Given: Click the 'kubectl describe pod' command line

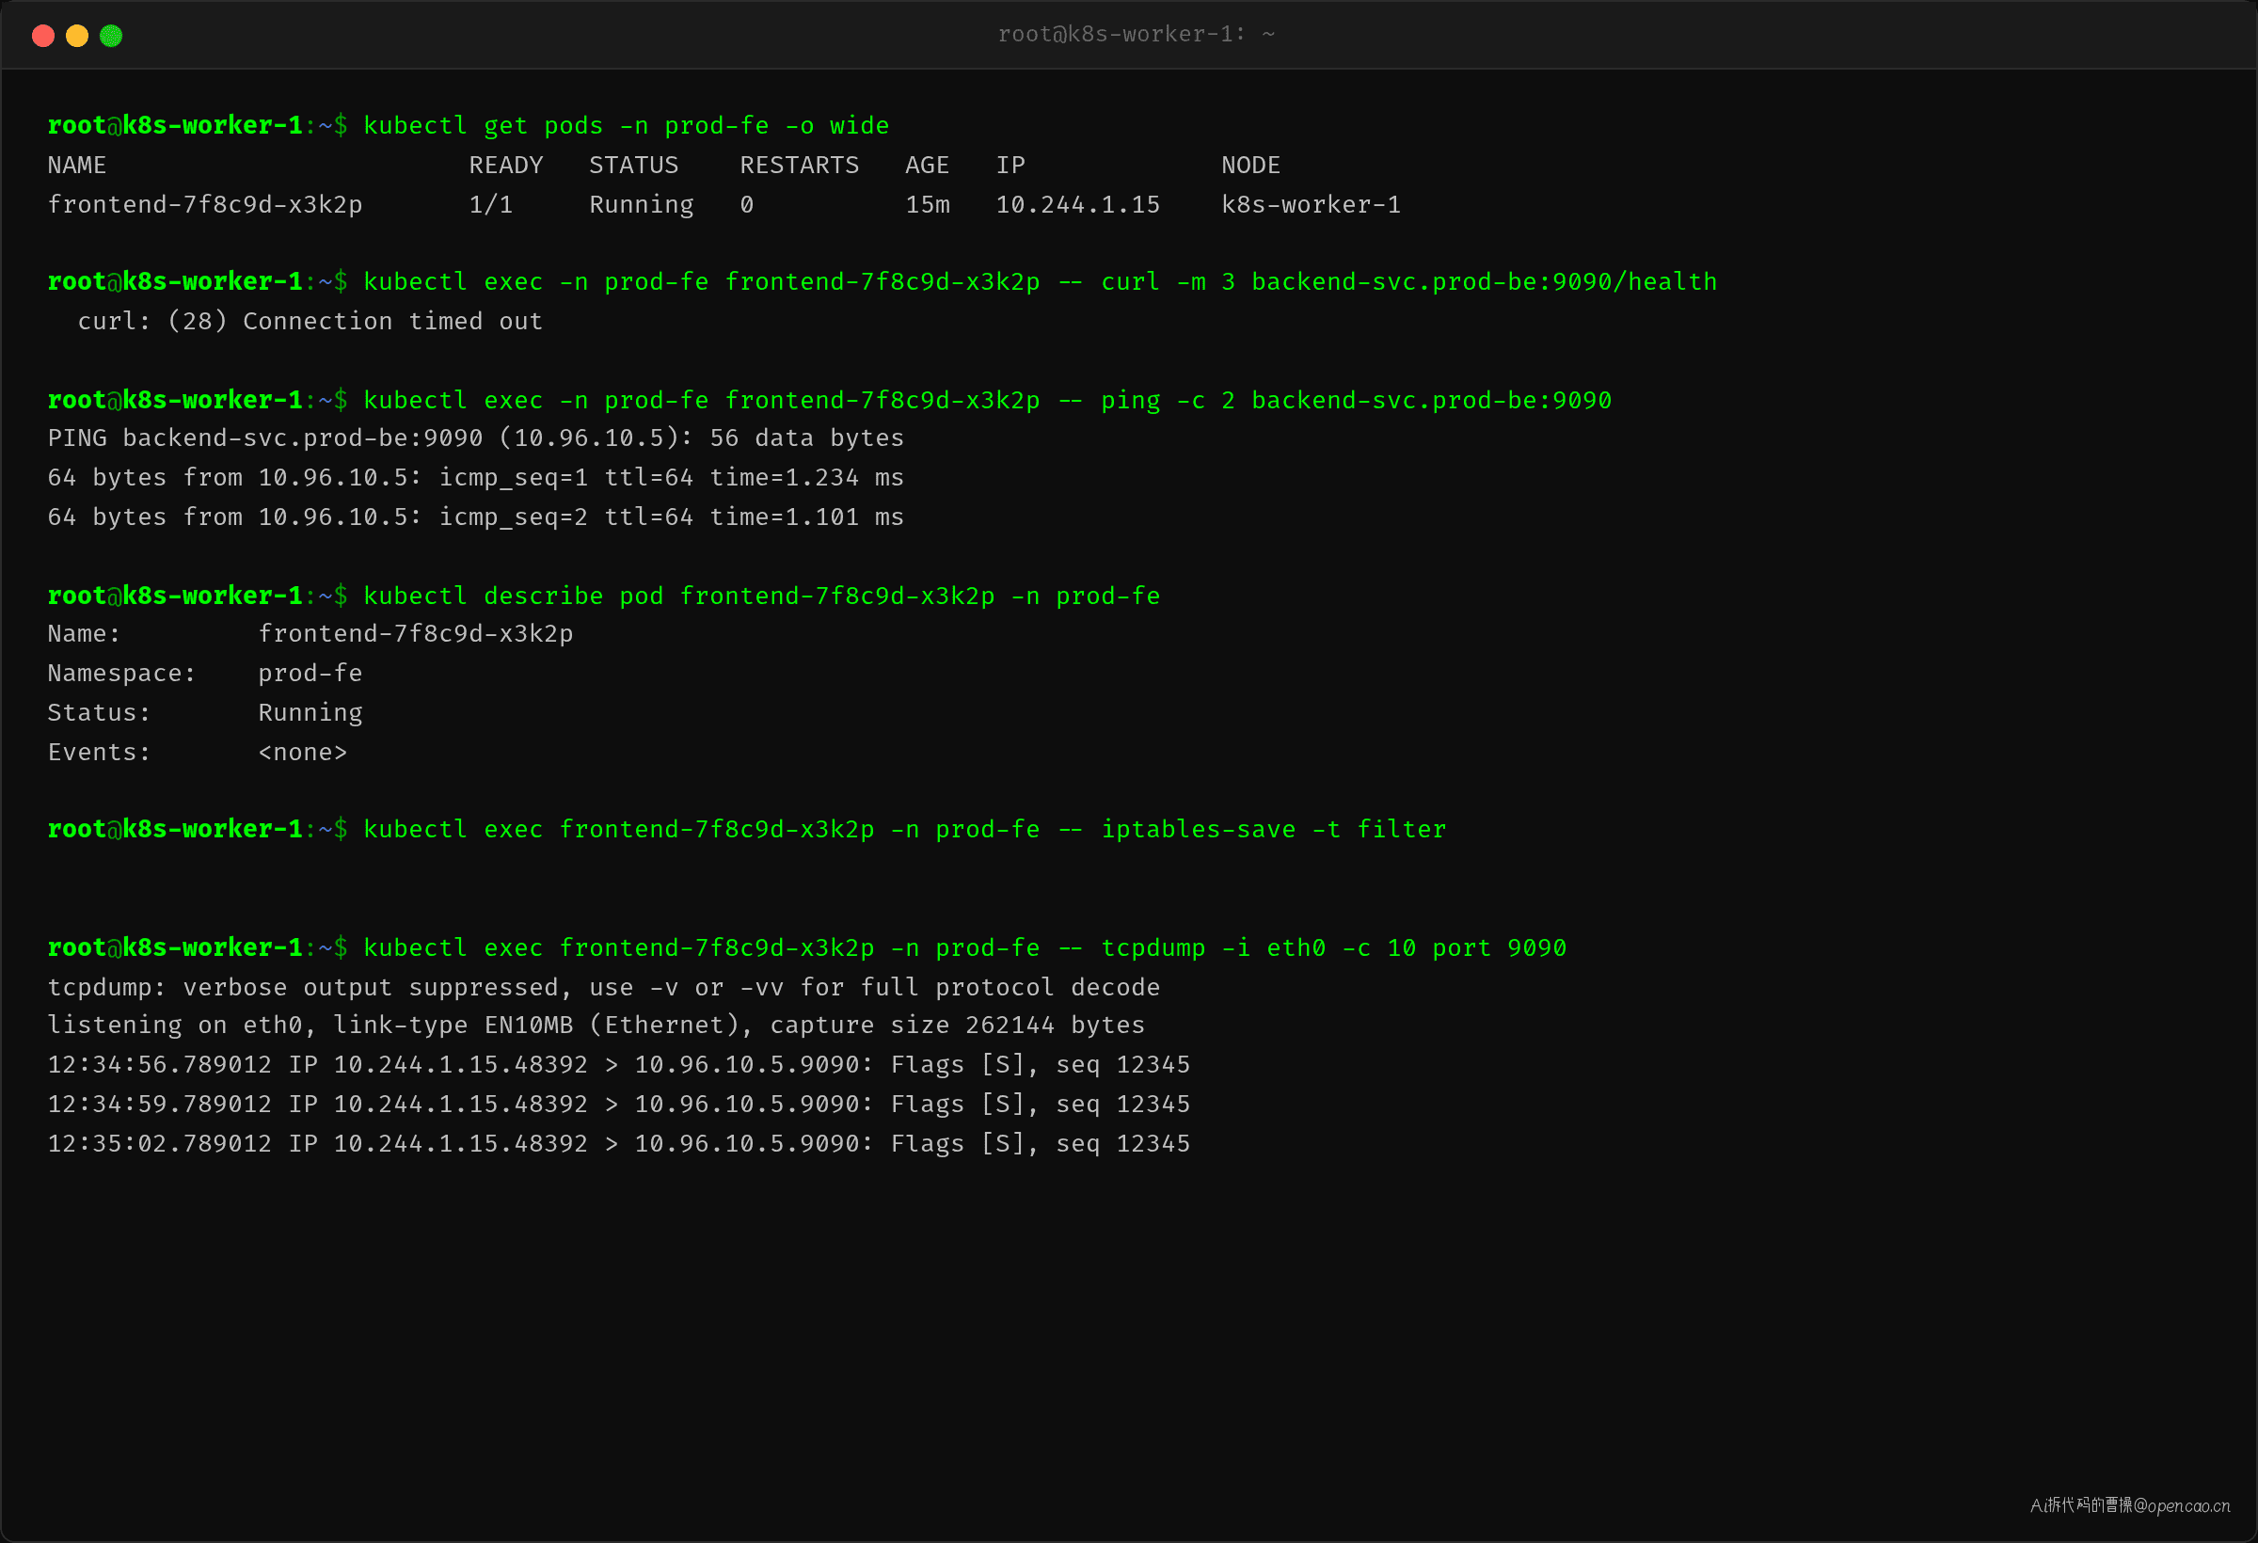Looking at the screenshot, I should [x=762, y=596].
